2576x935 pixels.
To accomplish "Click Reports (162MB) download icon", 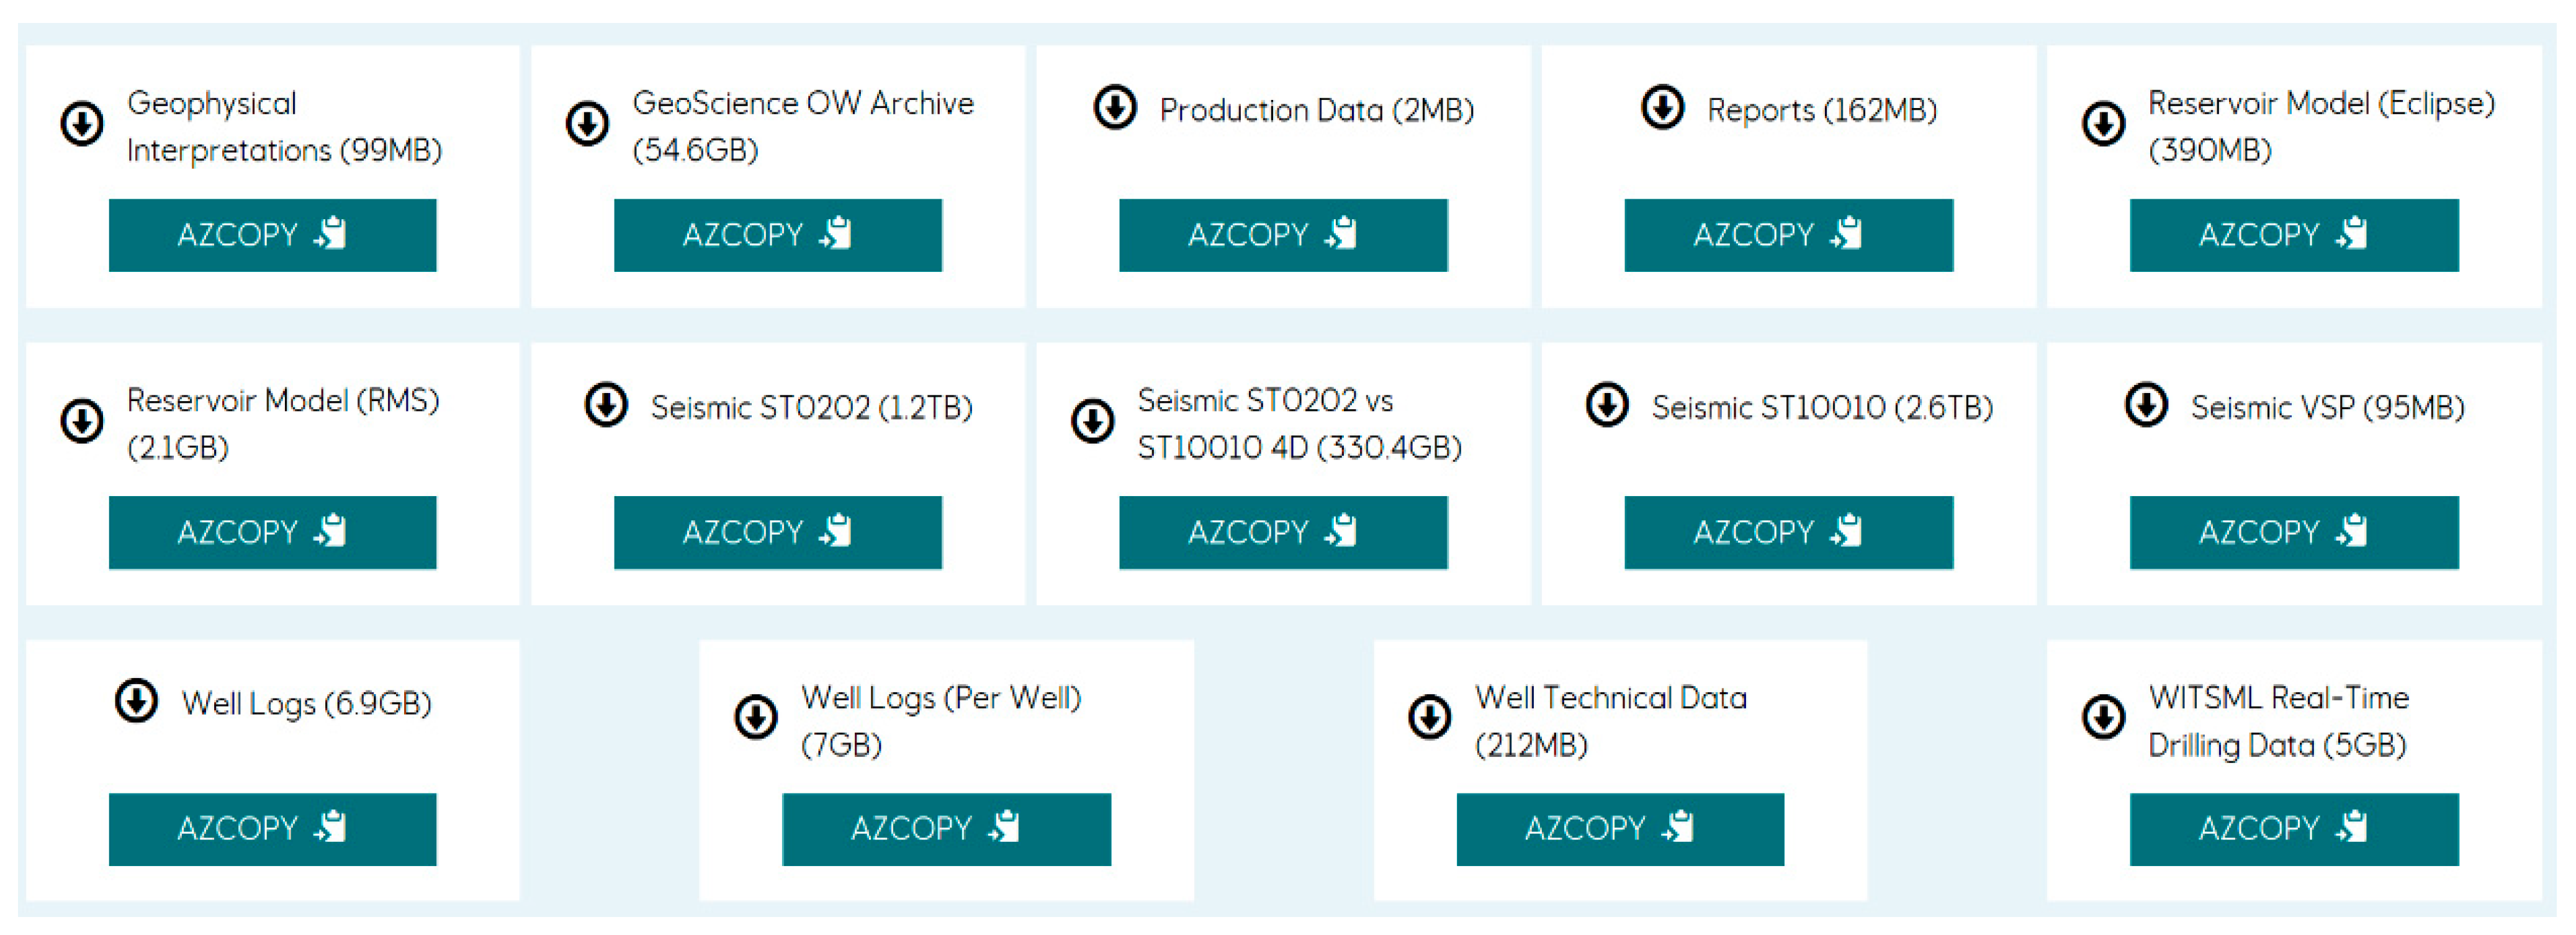I will (x=1662, y=108).
